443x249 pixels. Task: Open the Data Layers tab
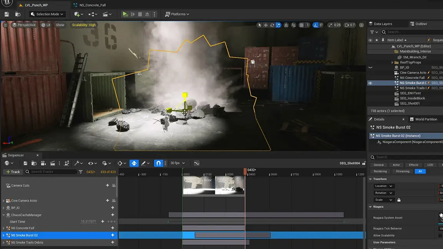pos(383,24)
